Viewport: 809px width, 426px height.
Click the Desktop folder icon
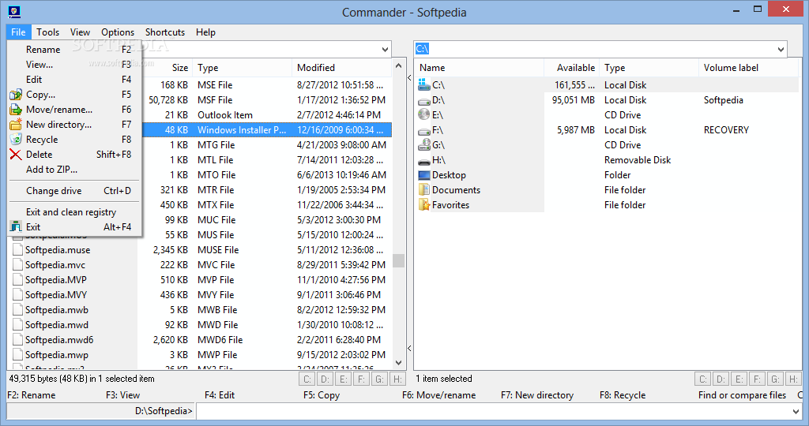tap(424, 174)
